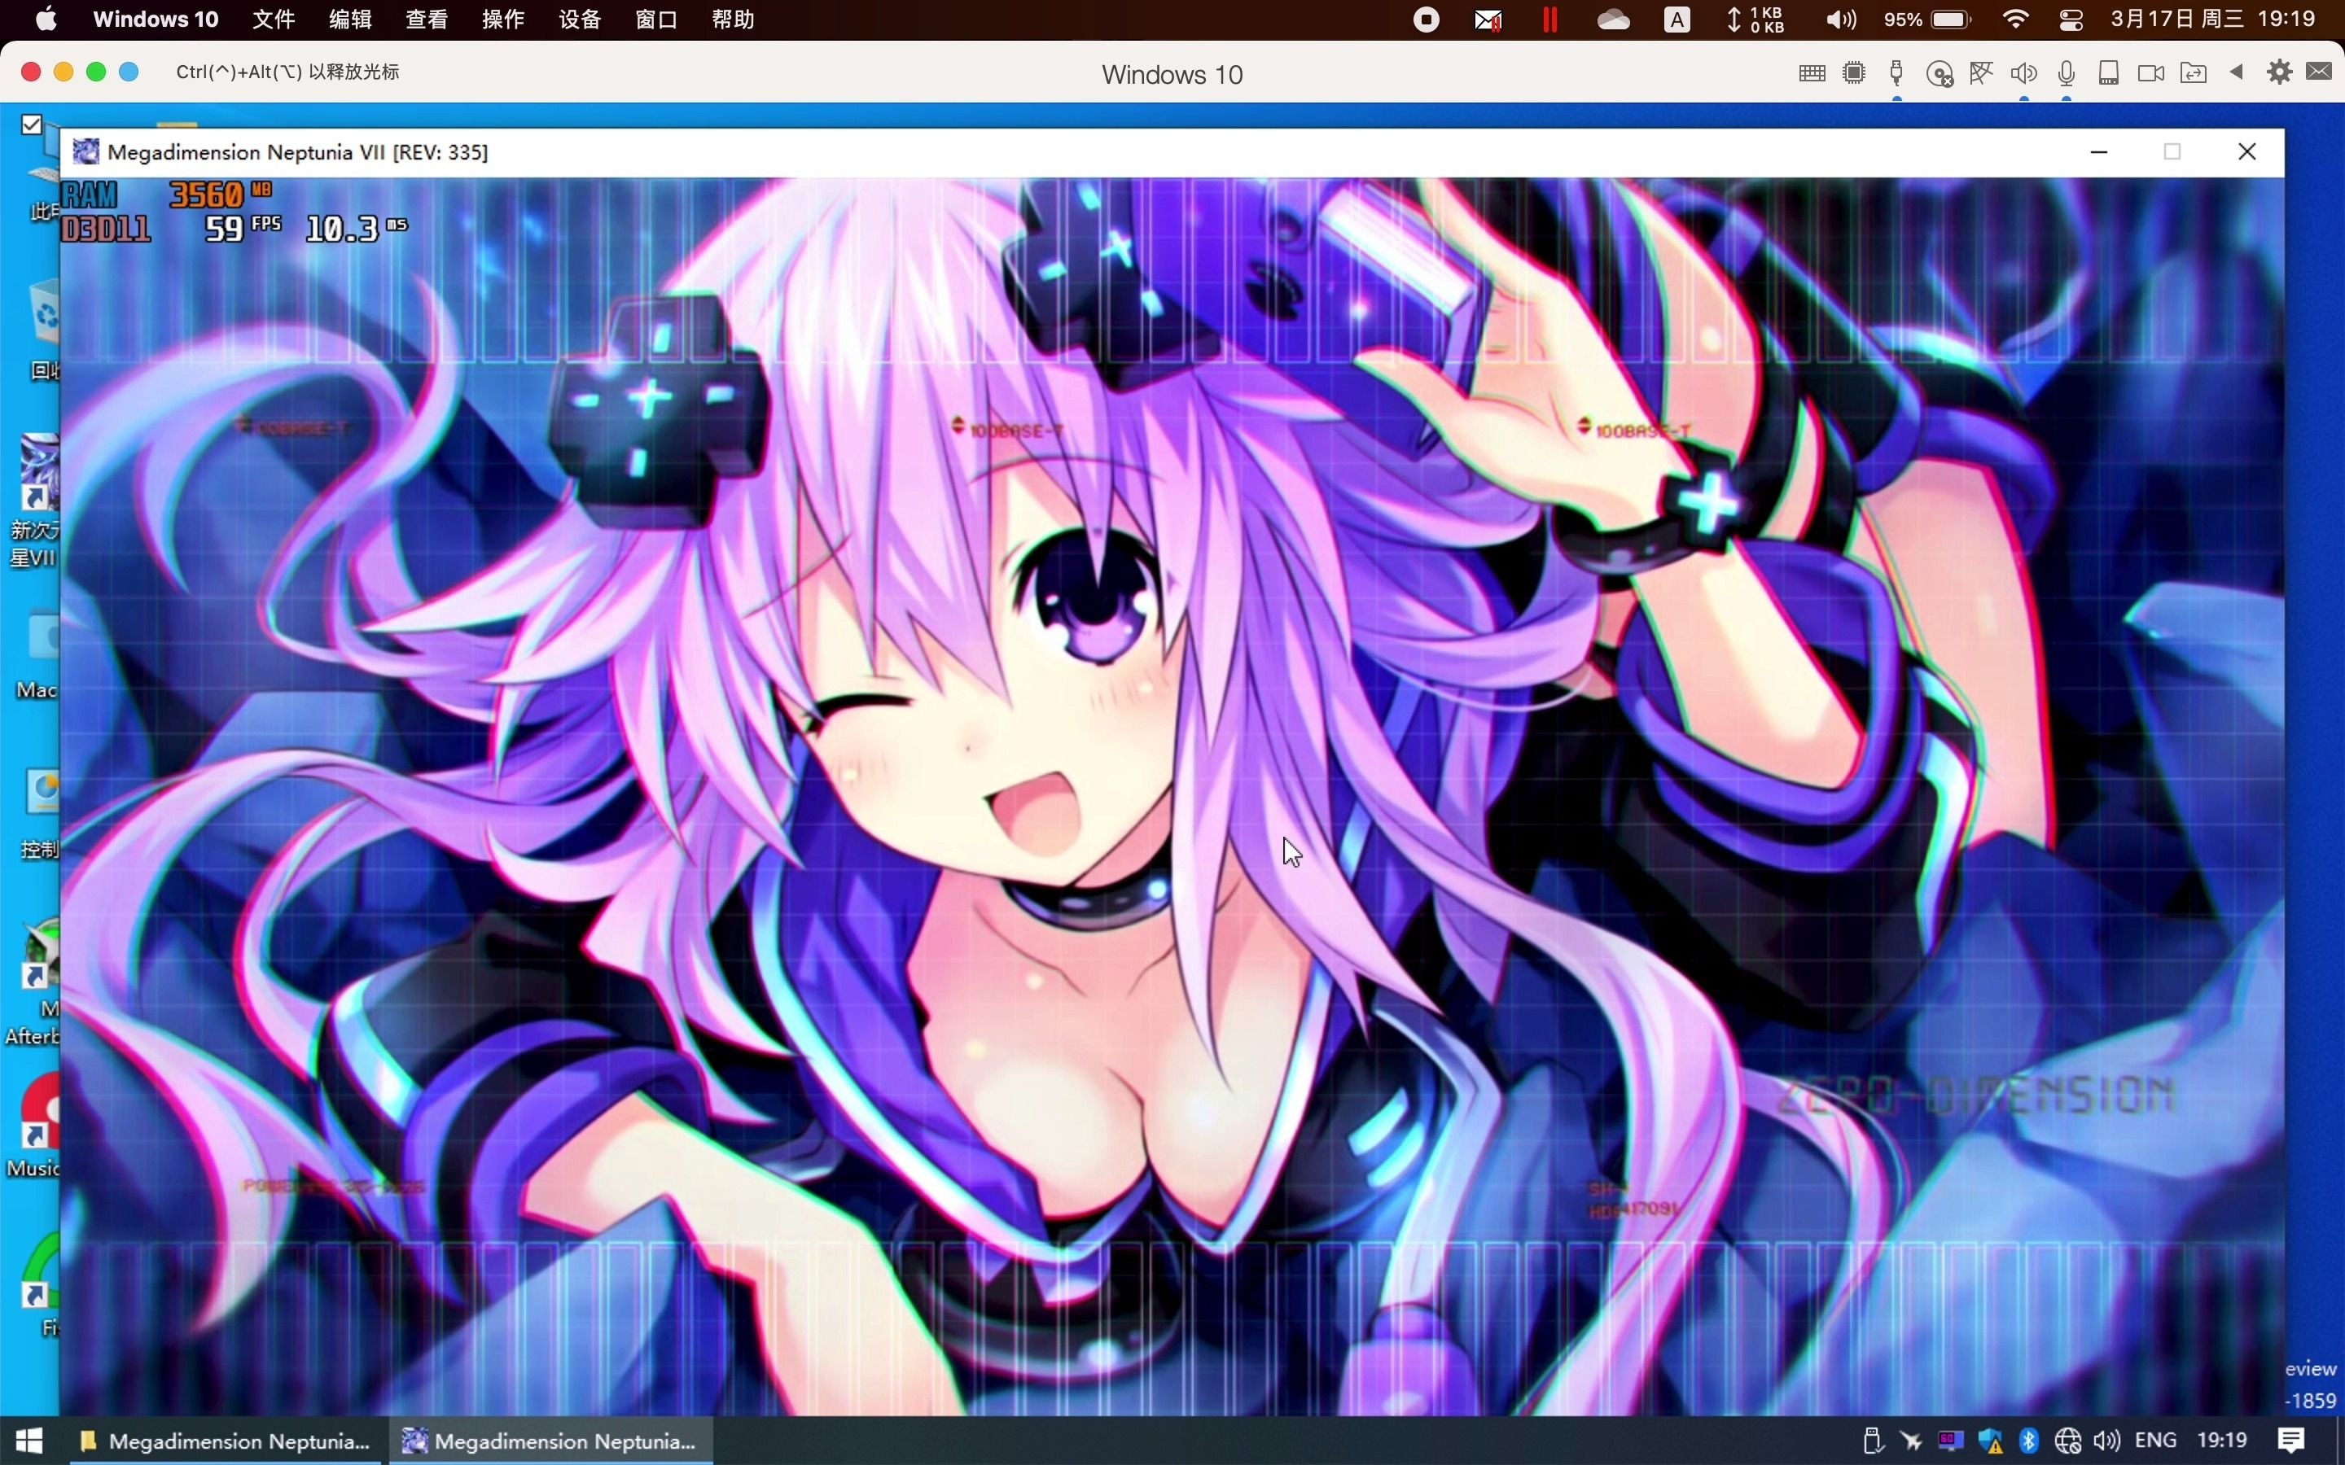Collapse VM toolbar with left-pointing triangle
2345x1465 pixels.
(2237, 72)
